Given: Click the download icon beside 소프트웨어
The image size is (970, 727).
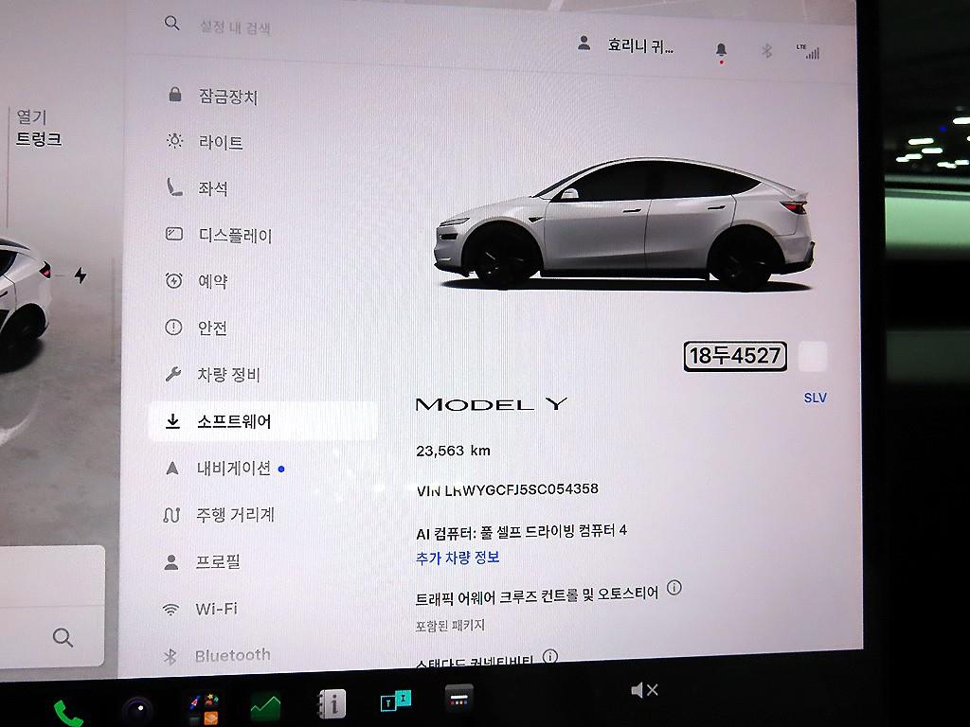Looking at the screenshot, I should point(172,421).
